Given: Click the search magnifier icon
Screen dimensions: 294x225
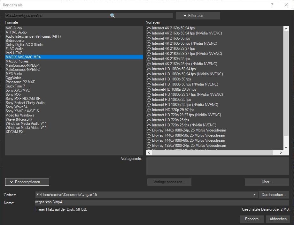Looking at the screenshot, I should coord(112,15).
